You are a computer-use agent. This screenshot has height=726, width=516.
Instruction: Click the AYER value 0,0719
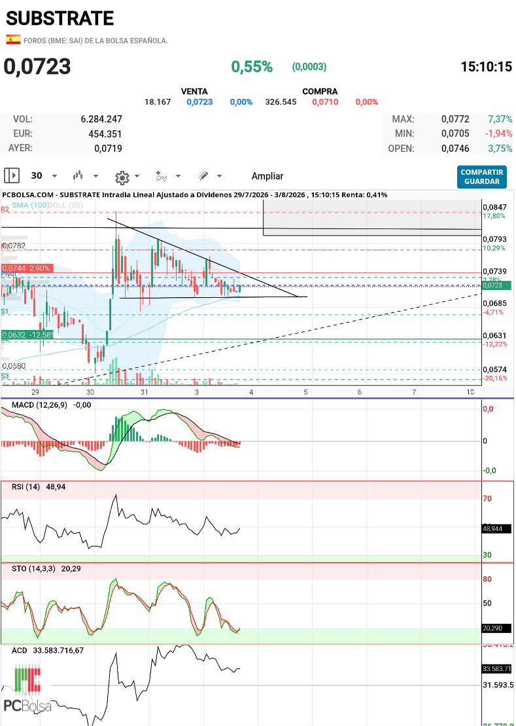click(108, 149)
